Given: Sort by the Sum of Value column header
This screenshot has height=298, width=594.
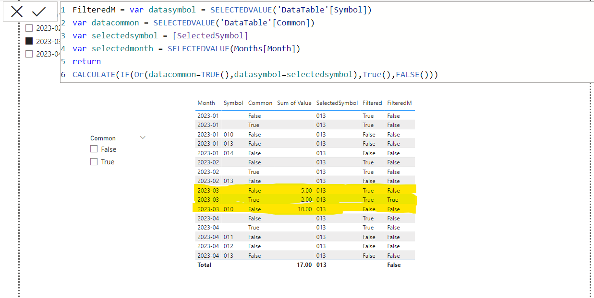Looking at the screenshot, I should point(294,103).
